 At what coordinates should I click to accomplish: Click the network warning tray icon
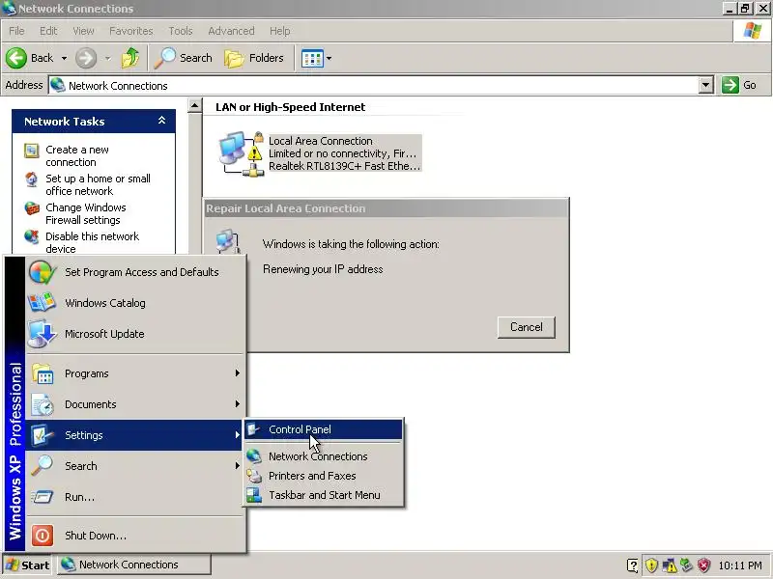click(x=669, y=565)
